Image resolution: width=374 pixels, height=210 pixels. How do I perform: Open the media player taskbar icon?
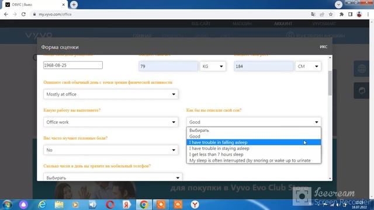coord(75,205)
